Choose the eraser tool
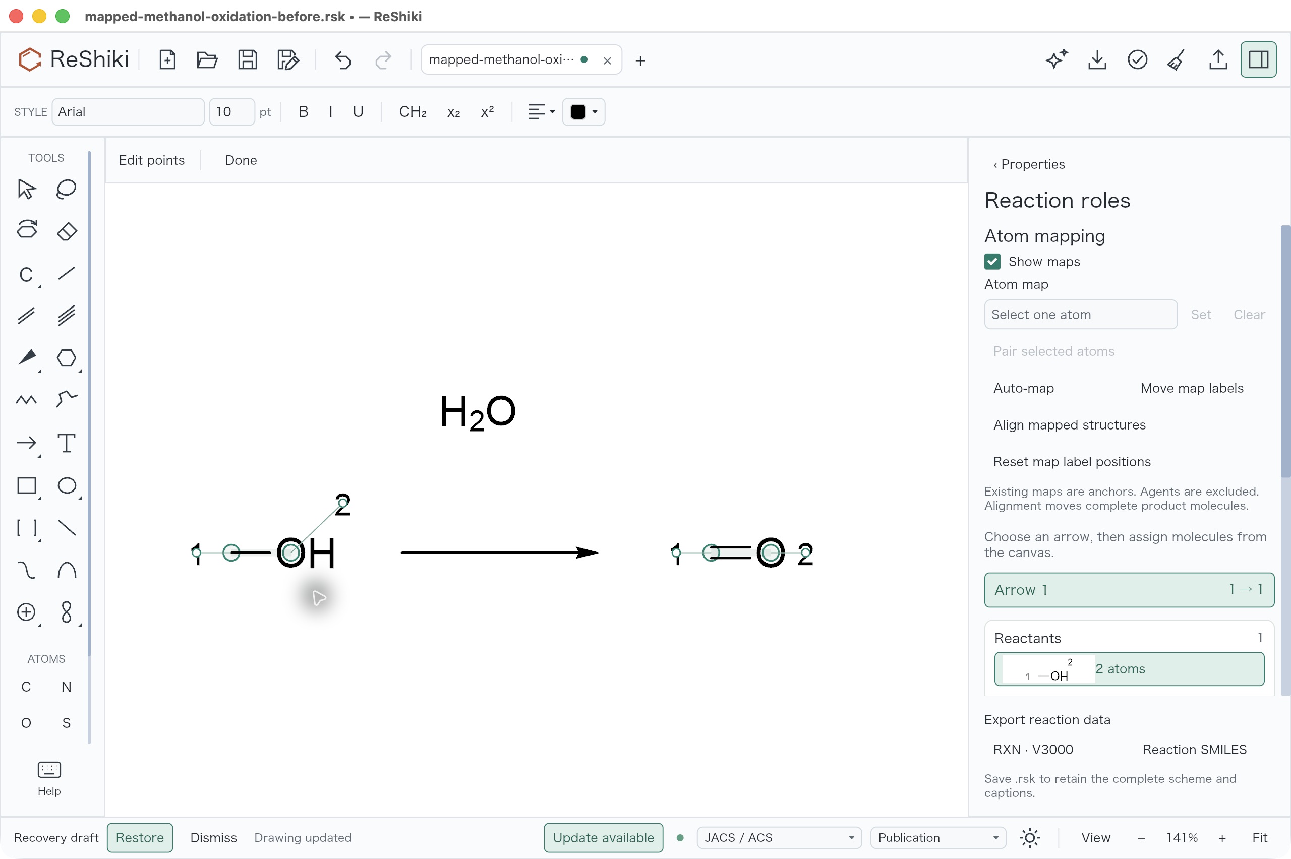 pyautogui.click(x=66, y=231)
